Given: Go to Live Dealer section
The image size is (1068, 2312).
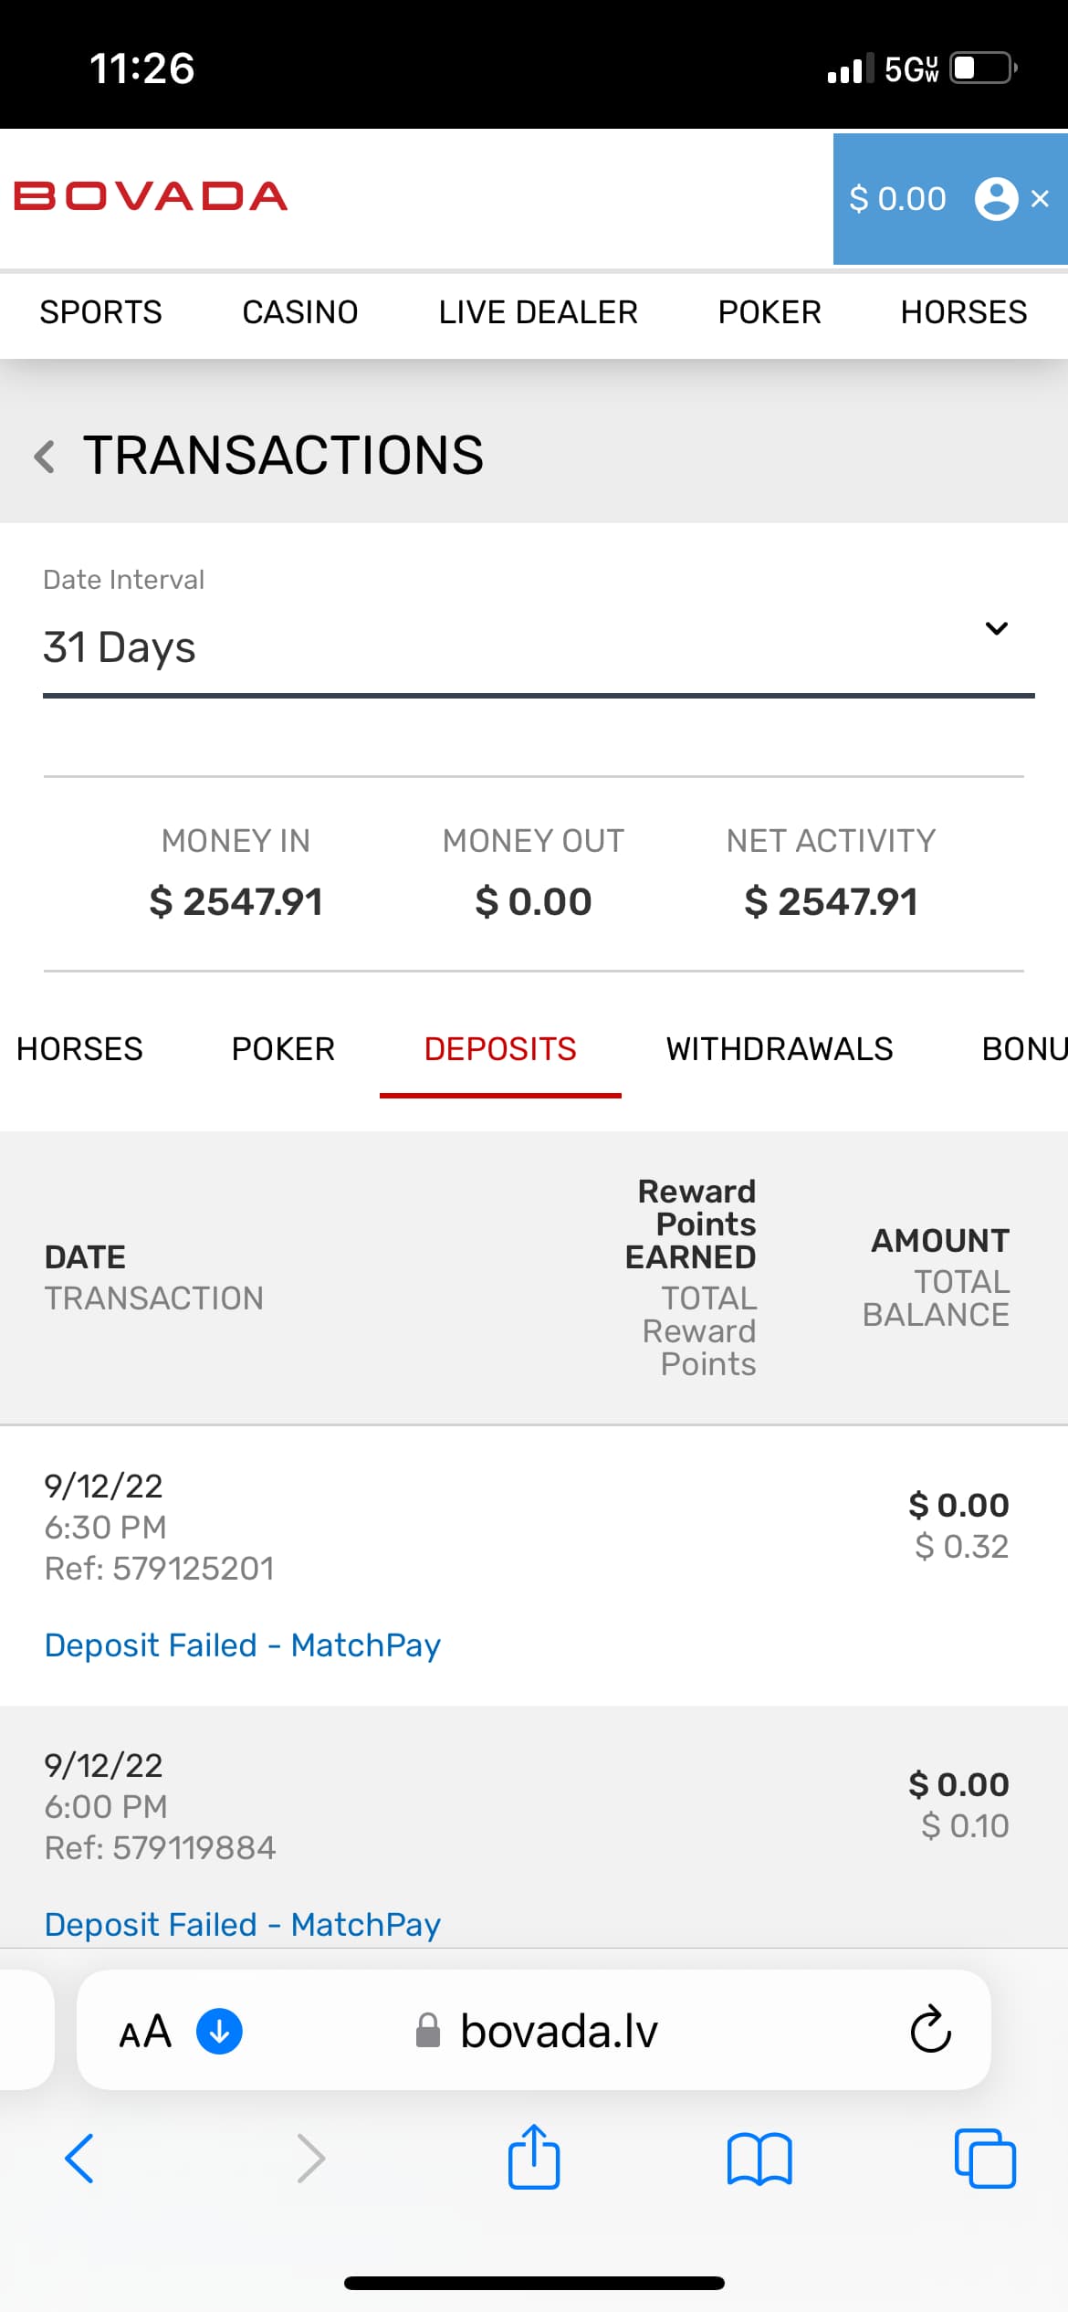Looking at the screenshot, I should [x=538, y=312].
